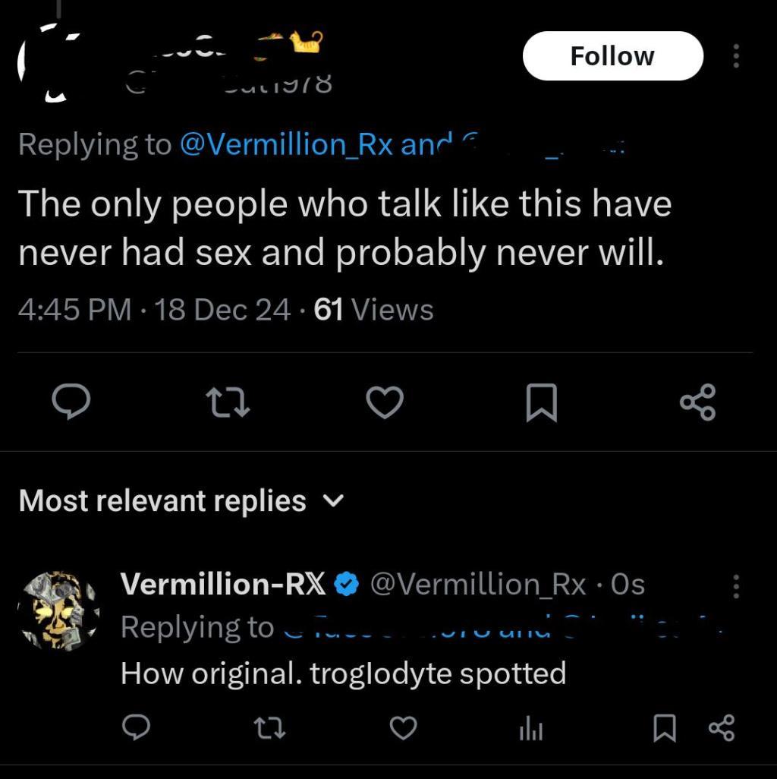This screenshot has width=777, height=779.
Task: Like the troglodyte spotted reply
Action: [404, 729]
